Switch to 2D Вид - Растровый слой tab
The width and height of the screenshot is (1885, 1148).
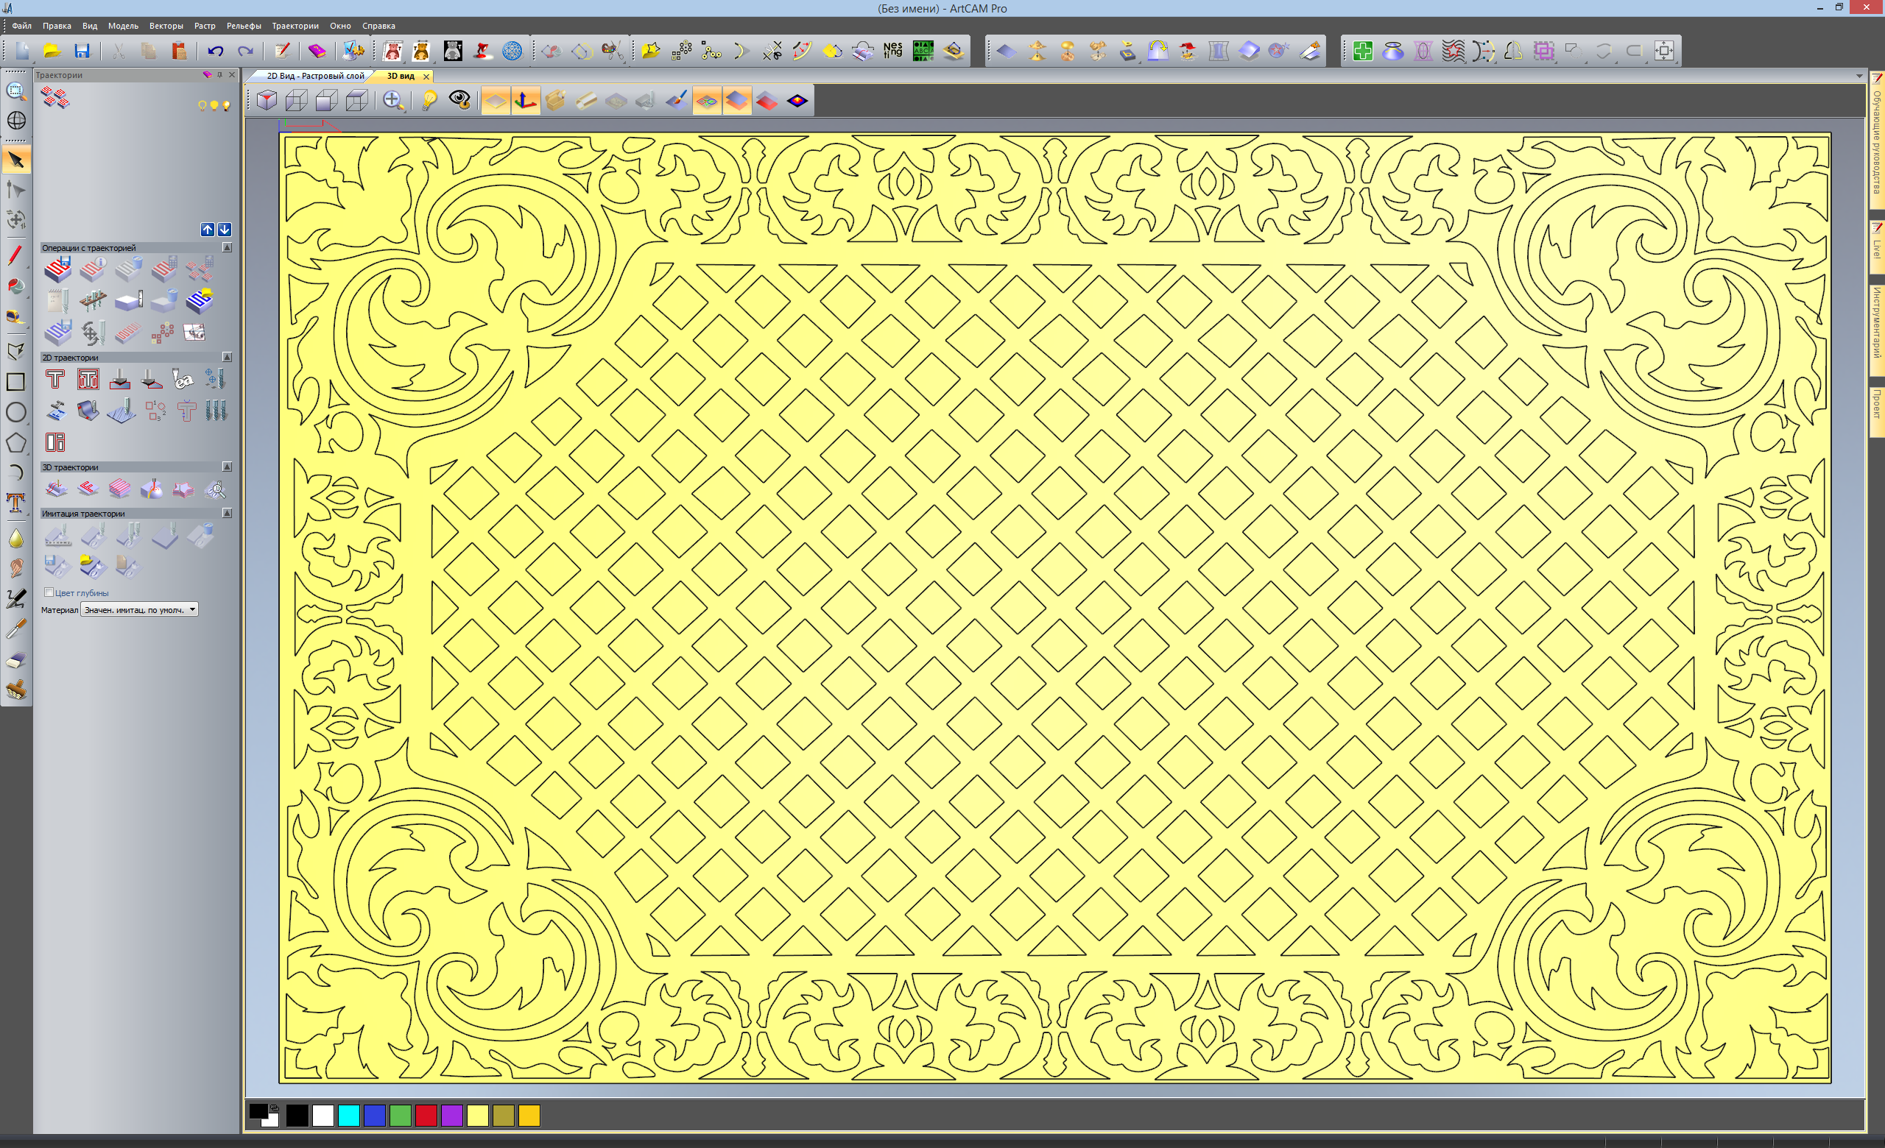(314, 76)
